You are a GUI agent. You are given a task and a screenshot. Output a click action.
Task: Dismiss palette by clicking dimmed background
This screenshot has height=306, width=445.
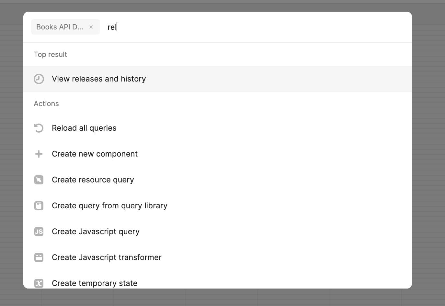point(428,162)
